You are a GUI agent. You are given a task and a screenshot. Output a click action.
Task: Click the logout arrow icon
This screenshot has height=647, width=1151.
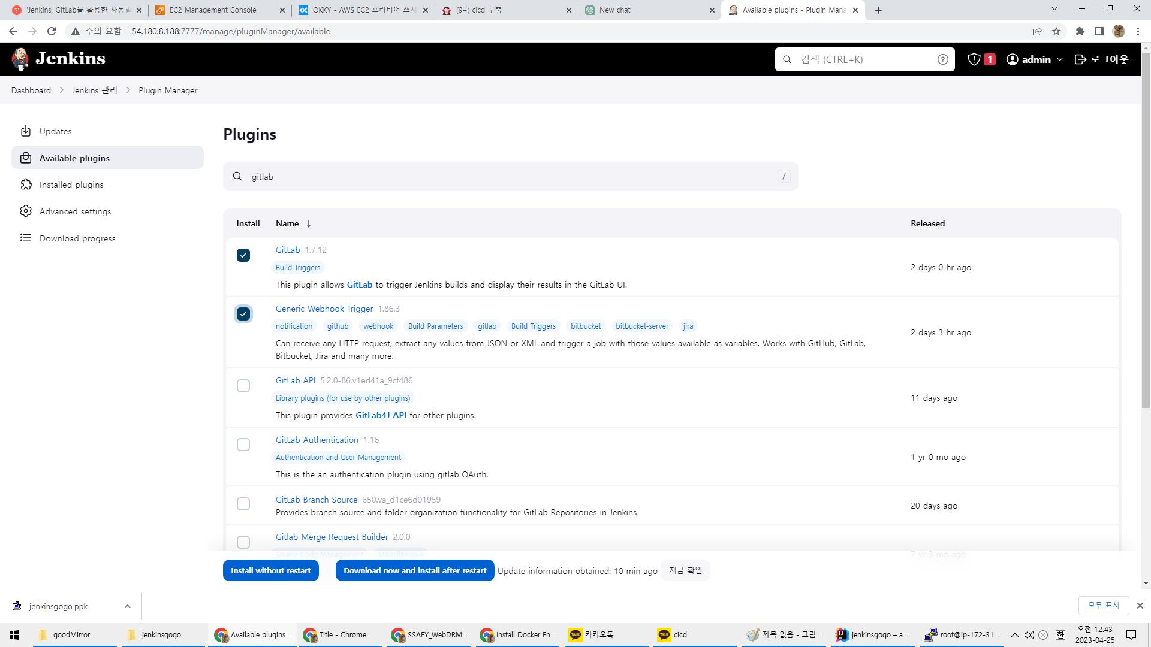(x=1080, y=59)
